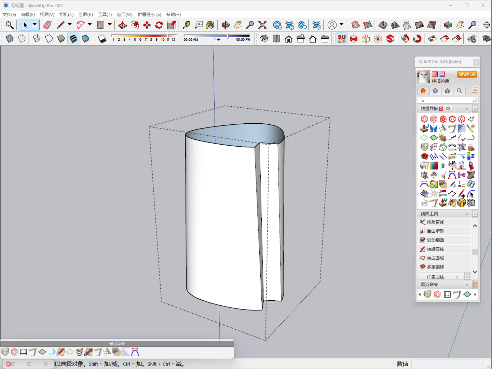Click the shadow time-of-day slider
This screenshot has width=492, height=369.
(217, 36)
